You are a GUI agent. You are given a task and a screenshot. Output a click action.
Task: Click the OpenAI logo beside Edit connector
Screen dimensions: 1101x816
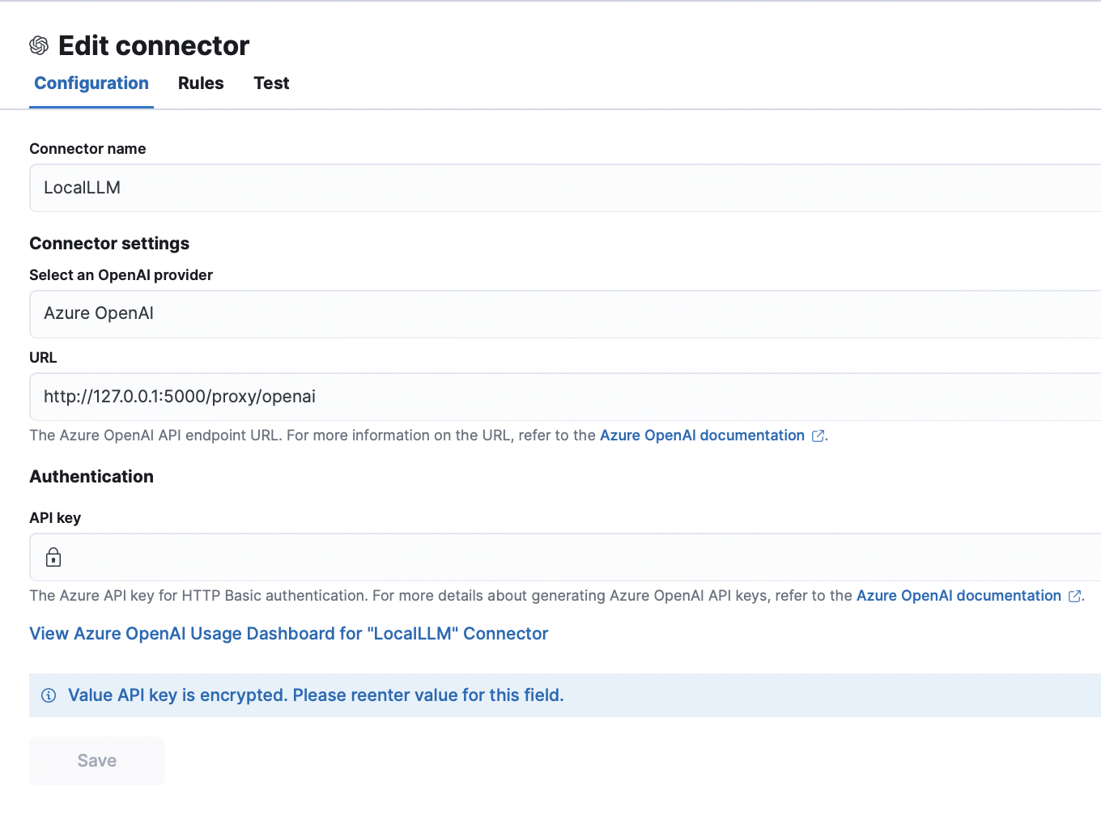pyautogui.click(x=39, y=45)
